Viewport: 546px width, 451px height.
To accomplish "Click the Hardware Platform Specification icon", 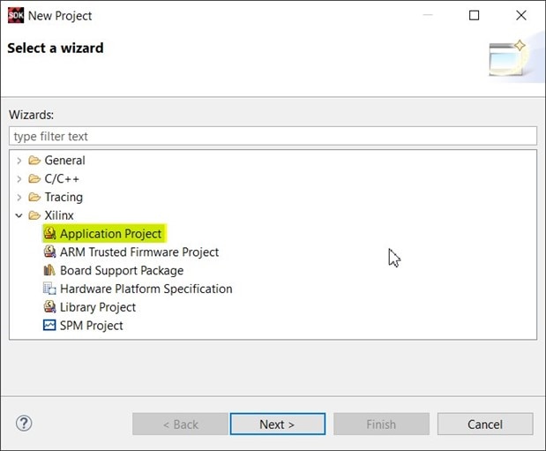I will (50, 289).
